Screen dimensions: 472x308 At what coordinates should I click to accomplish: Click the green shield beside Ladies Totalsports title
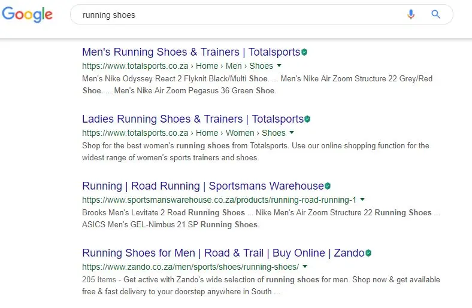(x=307, y=120)
